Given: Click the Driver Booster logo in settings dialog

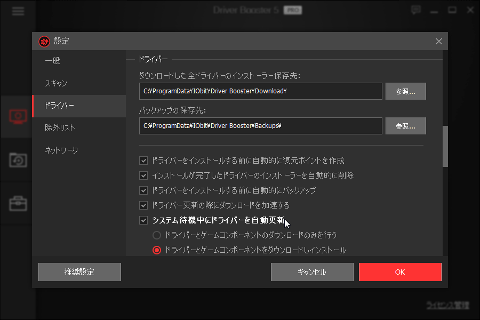Looking at the screenshot, I should coord(44,42).
